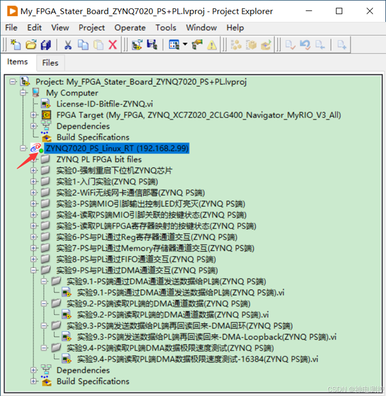
Task: Open the File menu
Action: (x=11, y=27)
